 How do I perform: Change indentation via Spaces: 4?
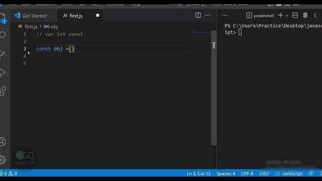click(x=226, y=173)
